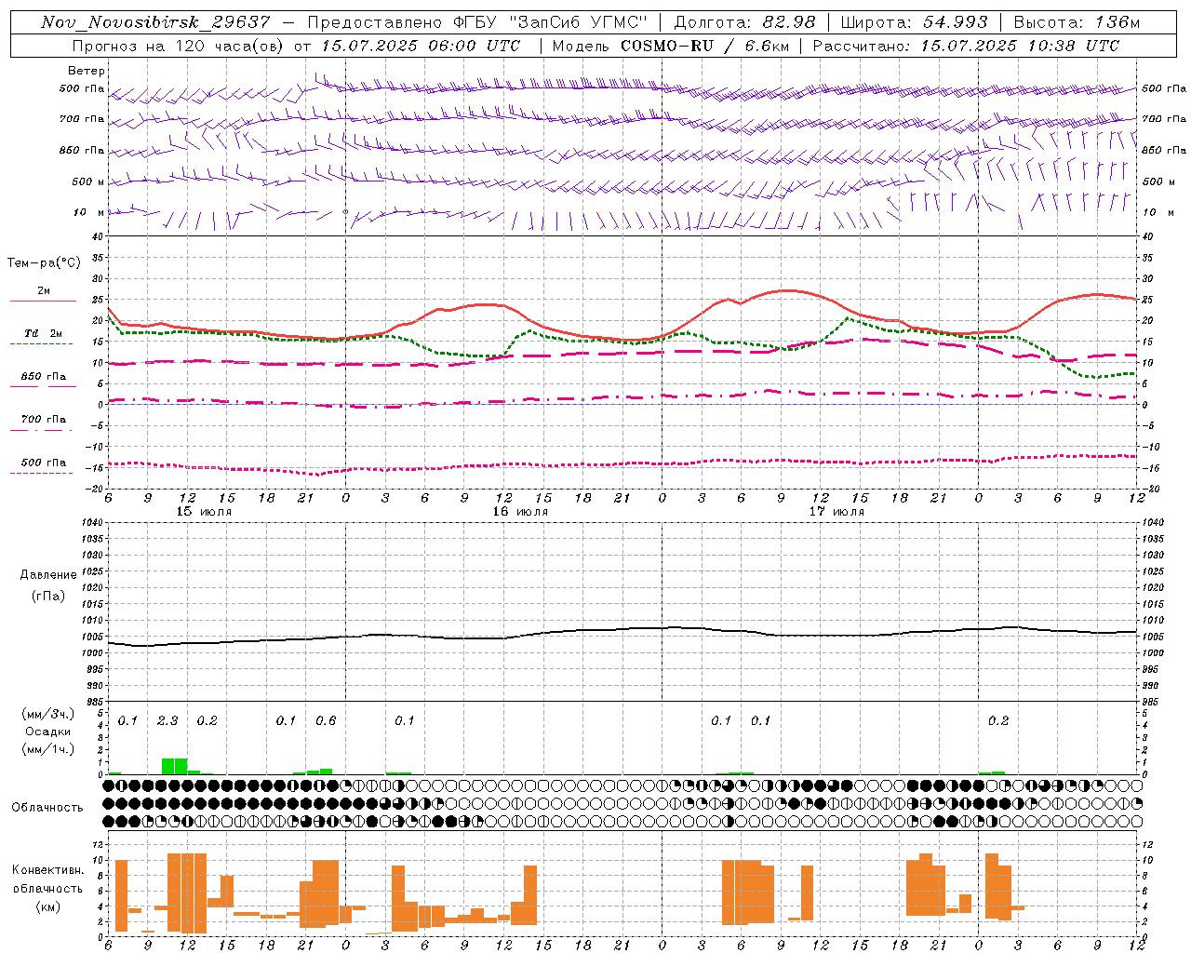Click the (км) unit label
Screen dimensions: 1191x953
(48, 906)
